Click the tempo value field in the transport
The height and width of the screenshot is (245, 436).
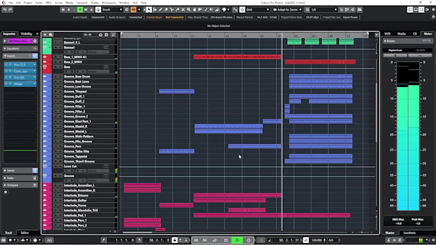(317, 240)
